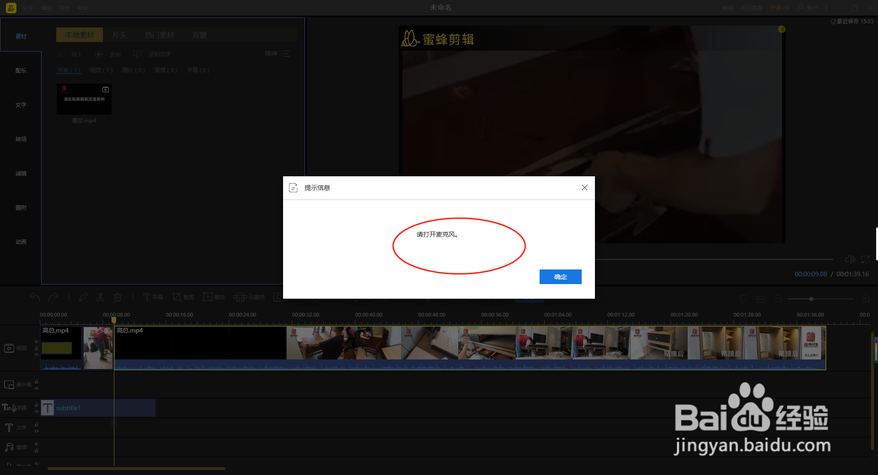Open 文件 menu
Viewport: 878px width, 475px height.
(x=28, y=8)
